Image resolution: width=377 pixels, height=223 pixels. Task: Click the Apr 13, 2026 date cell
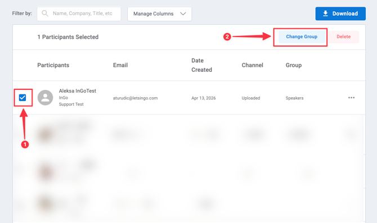pos(203,98)
